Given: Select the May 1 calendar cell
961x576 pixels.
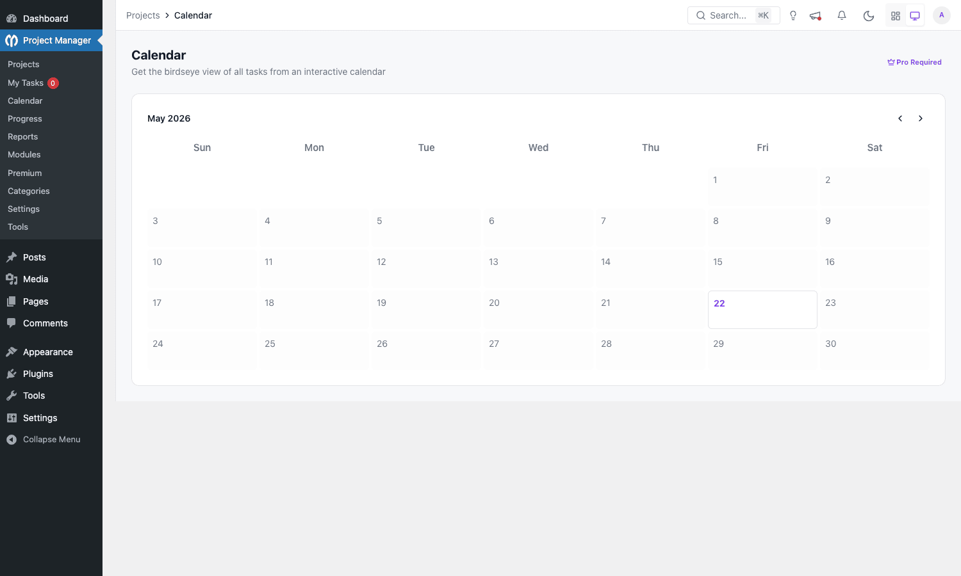Looking at the screenshot, I should click(x=762, y=187).
